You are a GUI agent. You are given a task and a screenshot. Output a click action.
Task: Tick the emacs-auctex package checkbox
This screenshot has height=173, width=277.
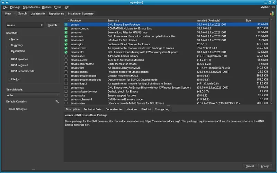tap(66, 60)
